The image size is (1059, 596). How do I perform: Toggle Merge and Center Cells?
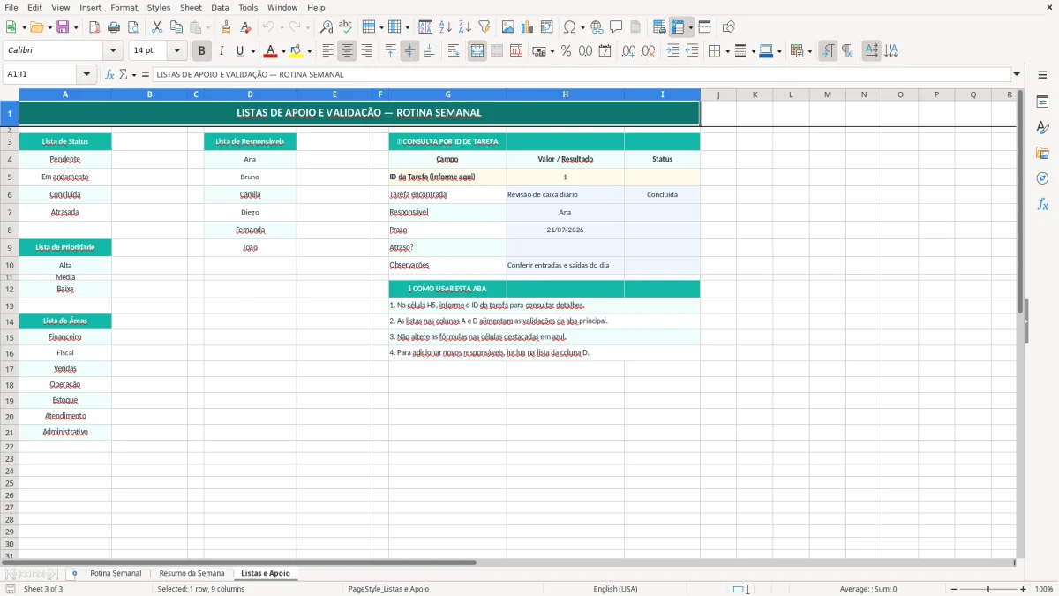[477, 51]
